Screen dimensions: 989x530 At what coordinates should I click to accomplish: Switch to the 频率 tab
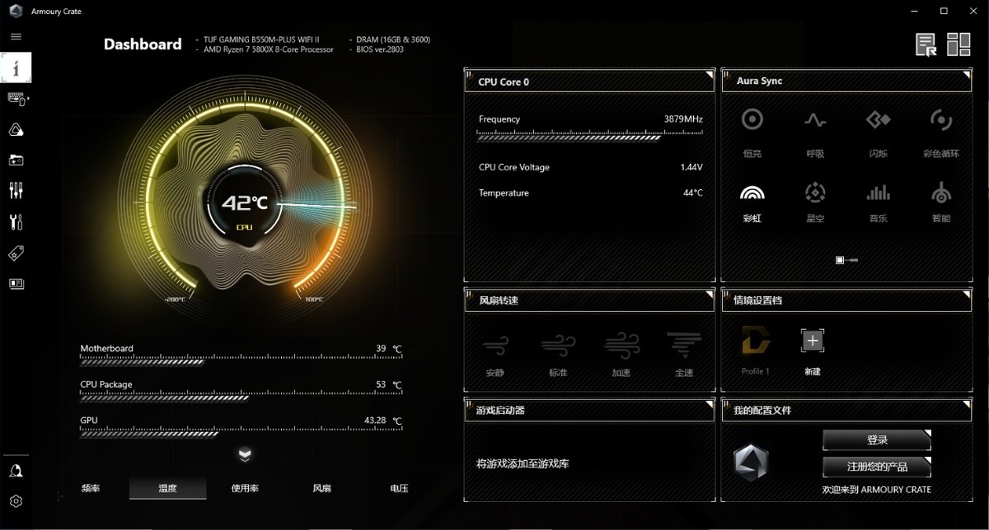click(91, 488)
